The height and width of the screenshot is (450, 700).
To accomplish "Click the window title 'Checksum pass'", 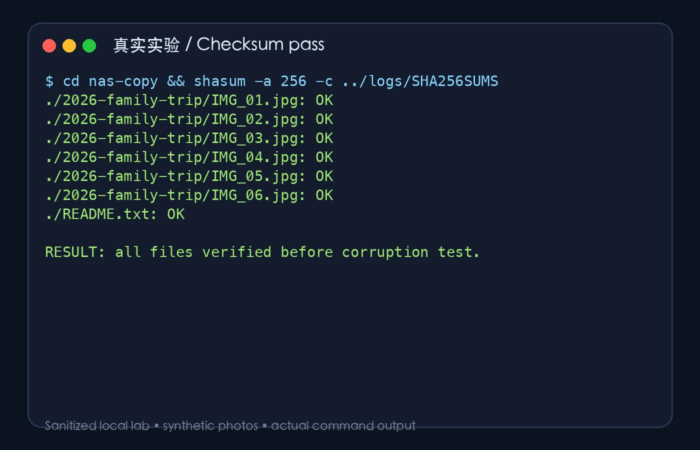I will pos(260,44).
